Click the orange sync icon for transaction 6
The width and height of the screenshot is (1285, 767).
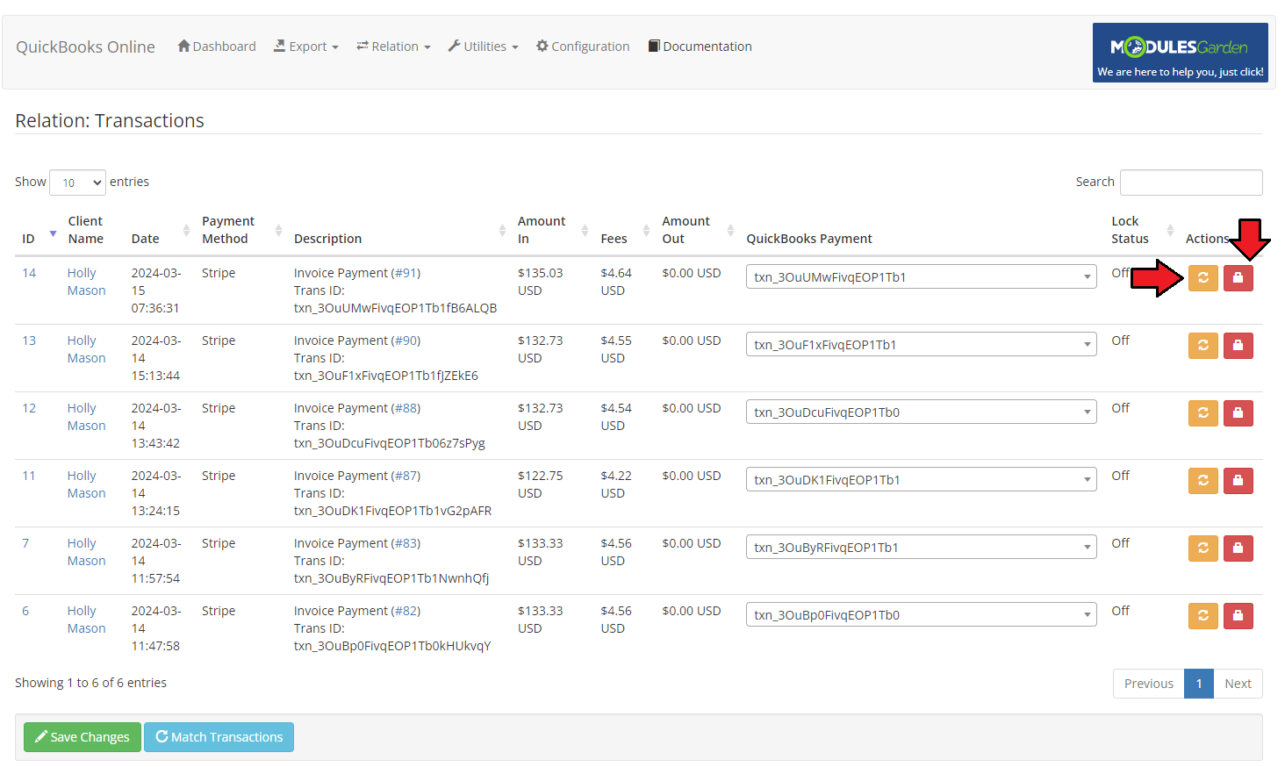(1202, 616)
